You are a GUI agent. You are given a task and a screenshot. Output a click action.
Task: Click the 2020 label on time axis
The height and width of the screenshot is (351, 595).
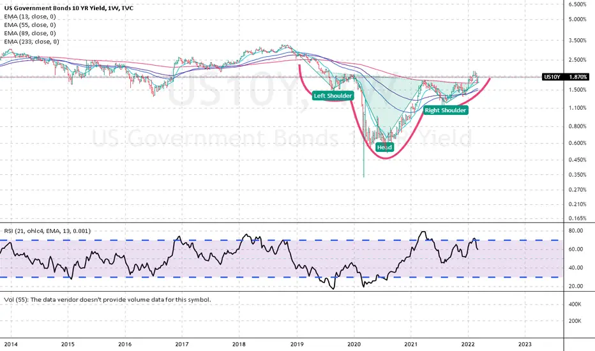pyautogui.click(x=354, y=344)
